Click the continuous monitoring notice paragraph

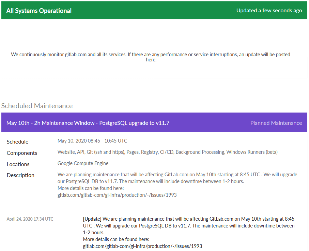(x=151, y=57)
